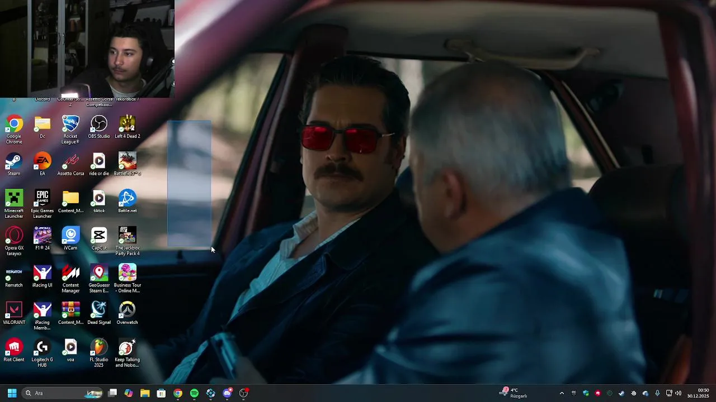Open the EA app desktop shortcut
Screen dimensions: 716x402
[x=43, y=165]
